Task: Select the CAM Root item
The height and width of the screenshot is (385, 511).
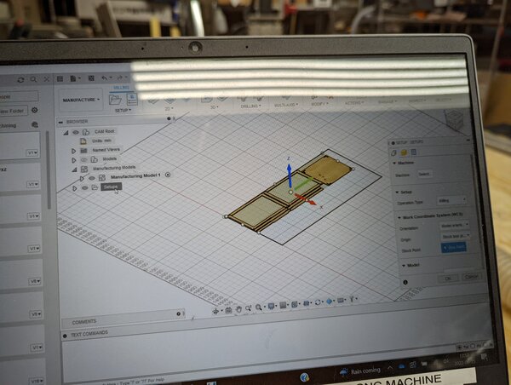Action: pyautogui.click(x=104, y=131)
